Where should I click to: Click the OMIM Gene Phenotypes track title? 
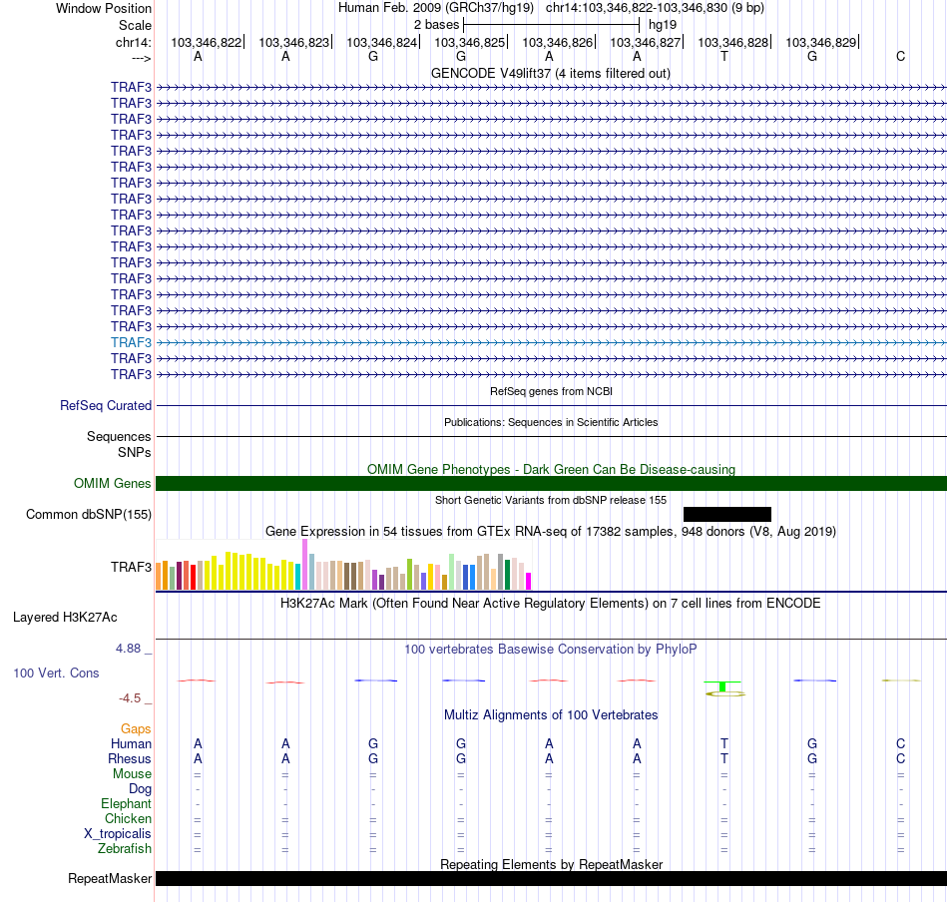pyautogui.click(x=551, y=470)
